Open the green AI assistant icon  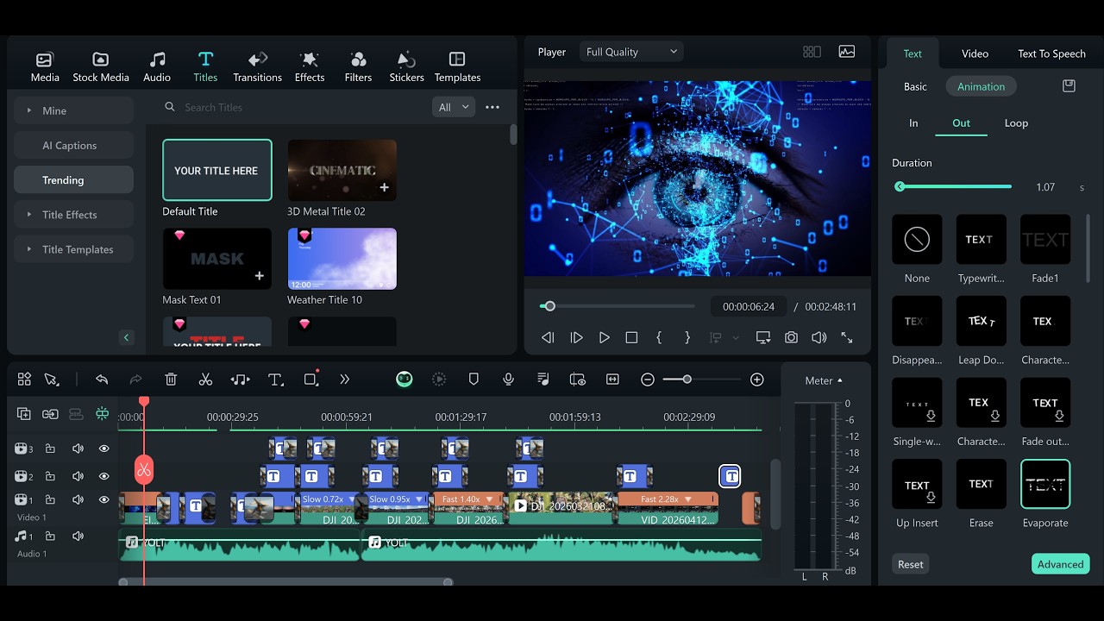click(x=405, y=379)
